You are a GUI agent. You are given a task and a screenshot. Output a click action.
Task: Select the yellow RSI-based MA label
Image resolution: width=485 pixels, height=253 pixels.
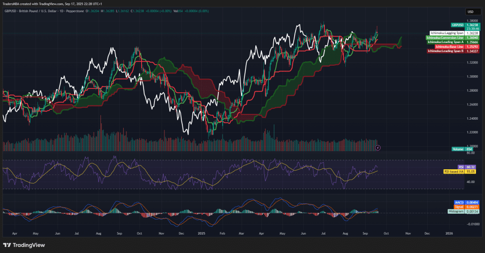(453, 171)
